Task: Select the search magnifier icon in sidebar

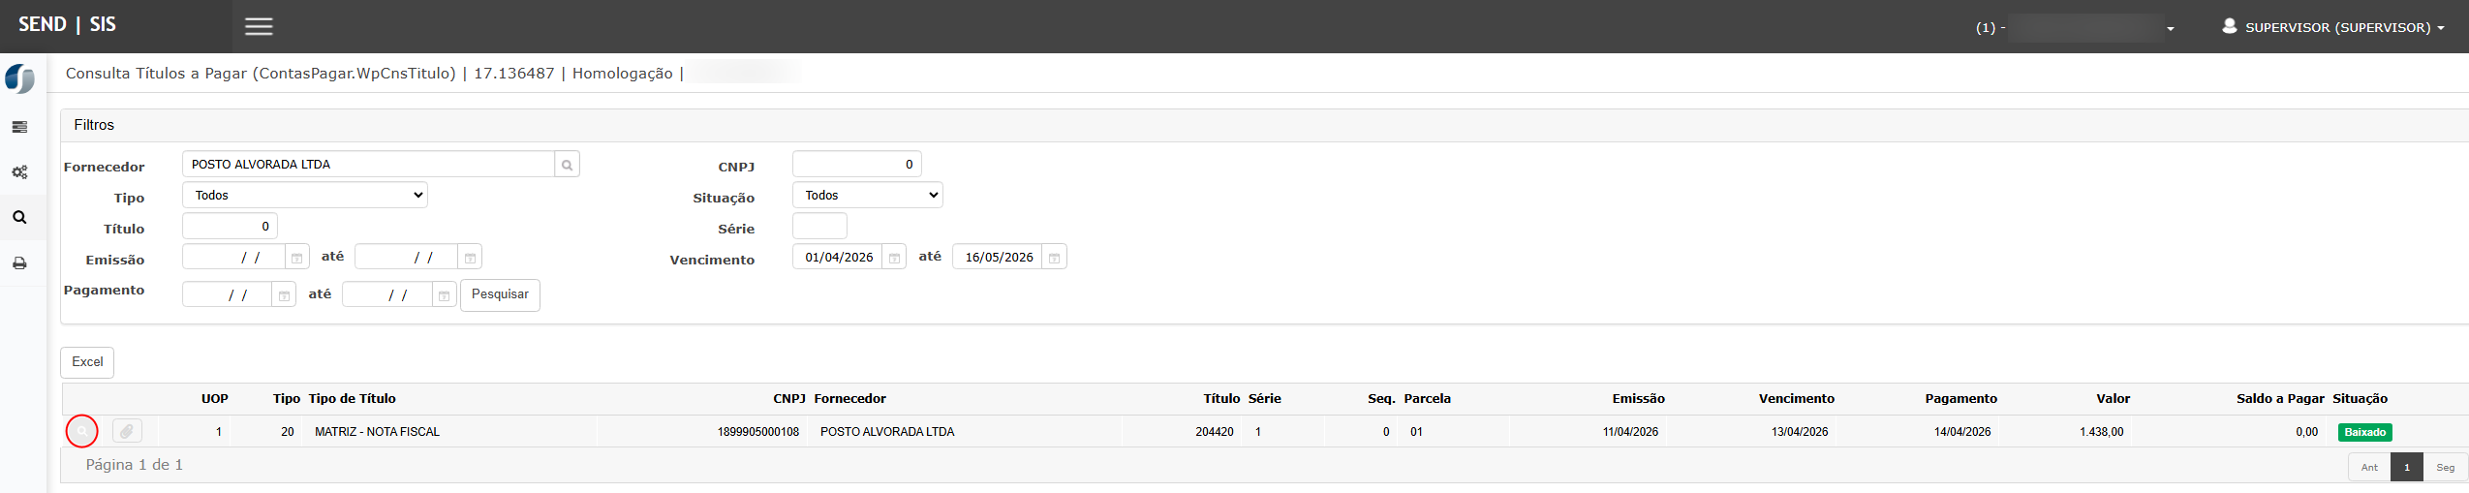Action: tap(19, 218)
